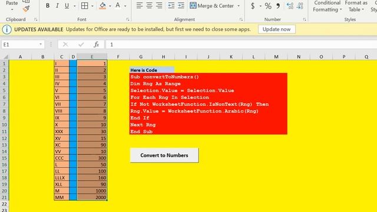Apply Font Color letter A
This screenshot has width=377, height=212.
118,5
